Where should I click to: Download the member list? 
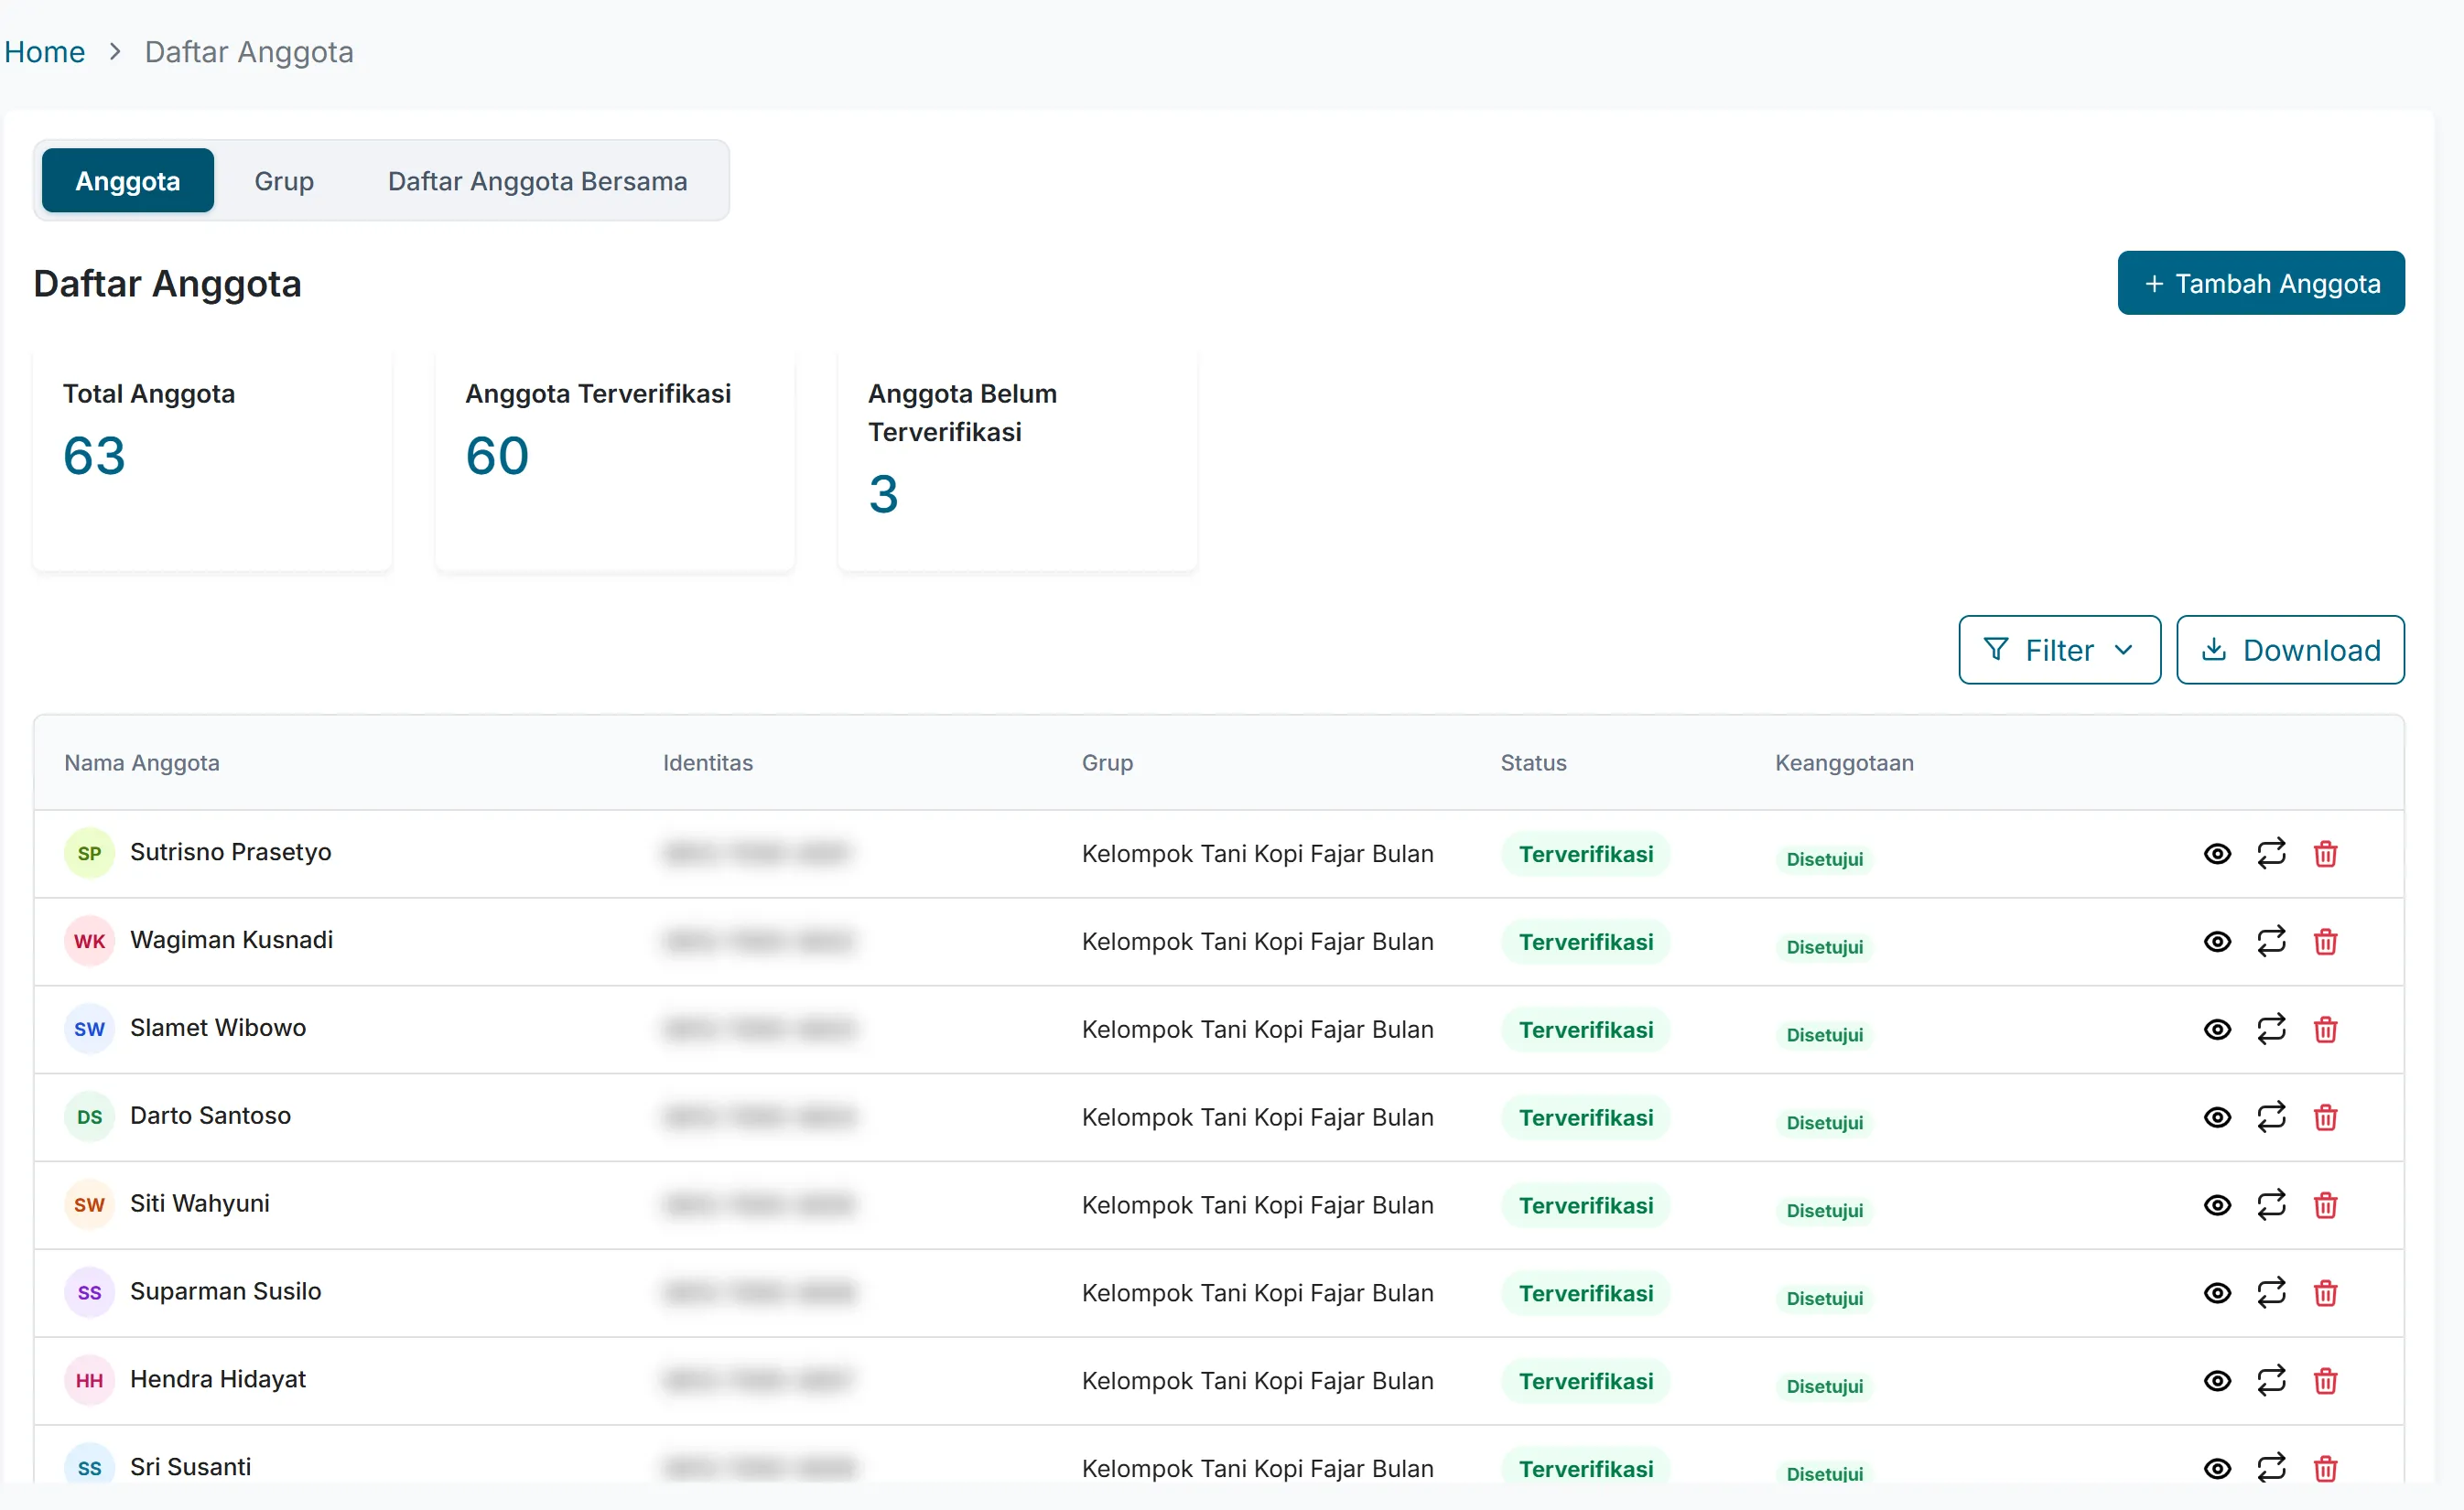(2290, 650)
